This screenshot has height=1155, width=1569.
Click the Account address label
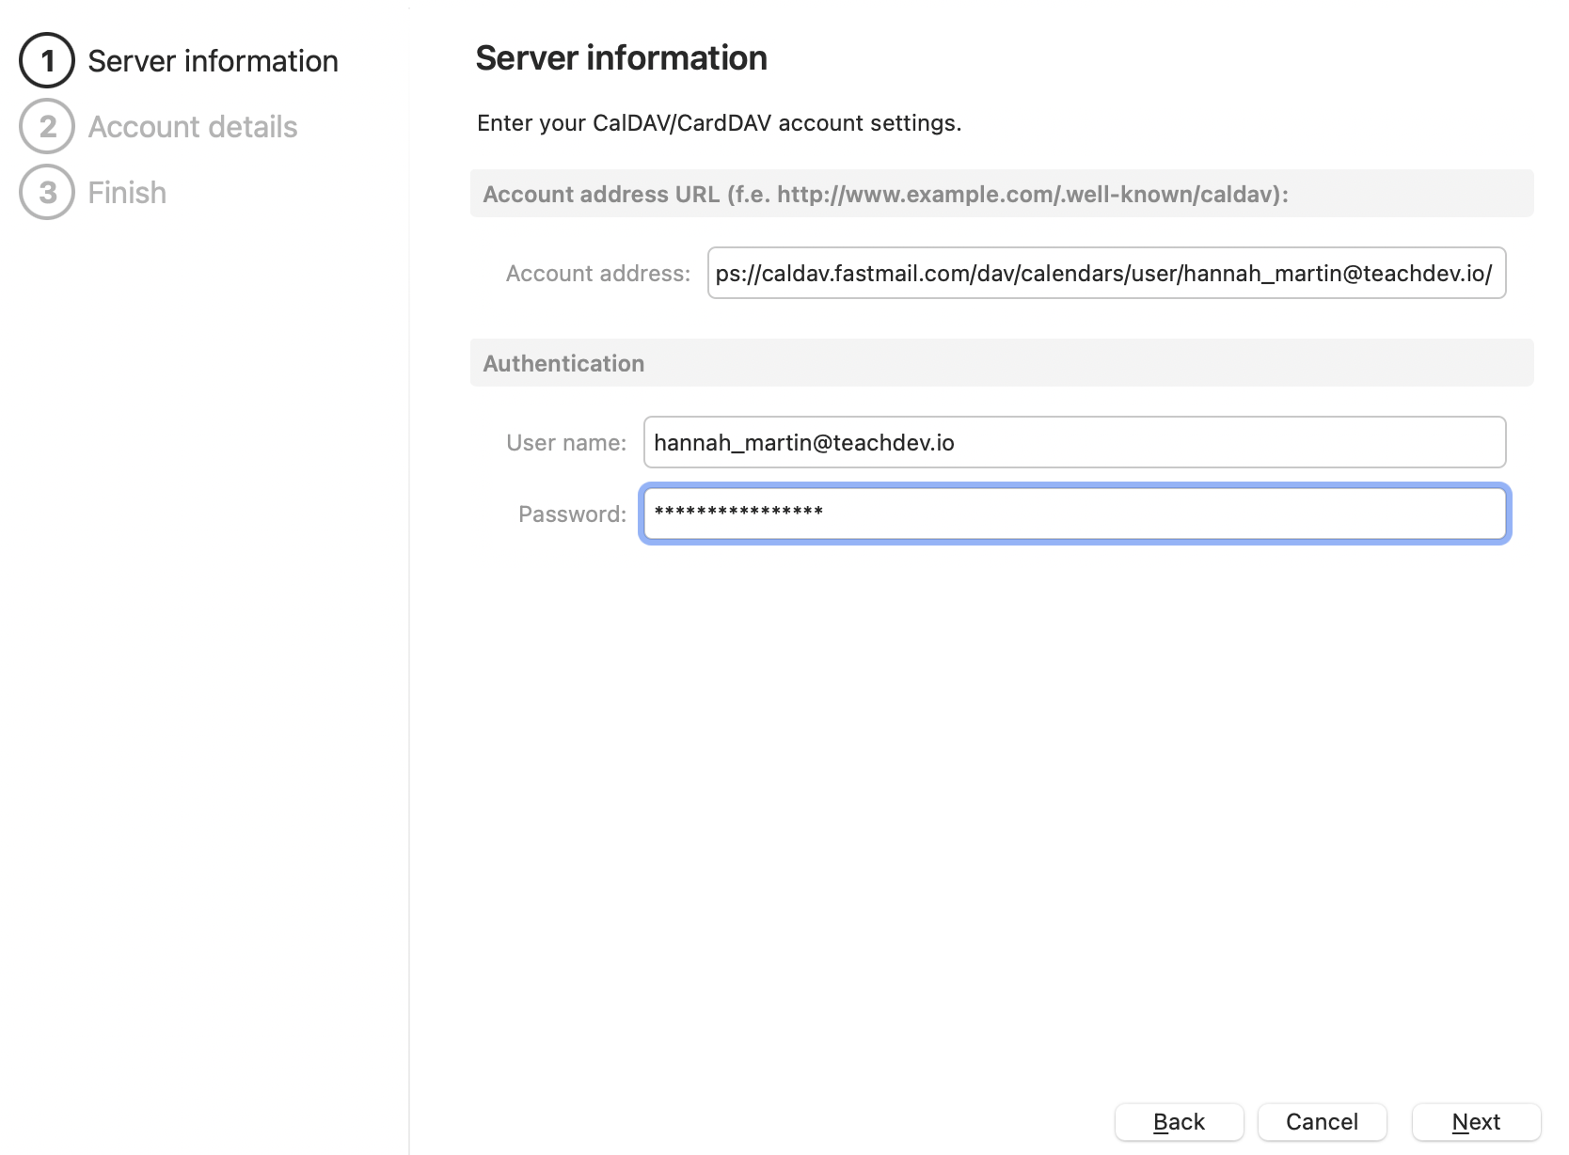(598, 274)
